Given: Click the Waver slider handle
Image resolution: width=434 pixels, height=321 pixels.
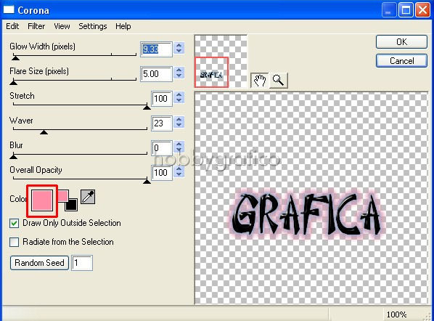Looking at the screenshot, I should click(x=44, y=132).
